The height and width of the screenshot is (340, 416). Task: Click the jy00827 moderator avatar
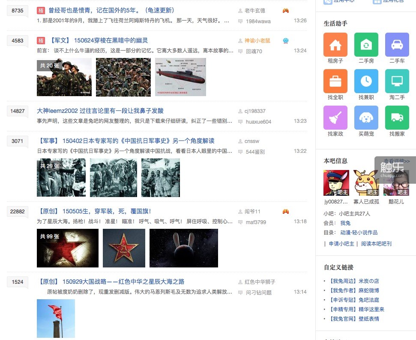tap(336, 183)
